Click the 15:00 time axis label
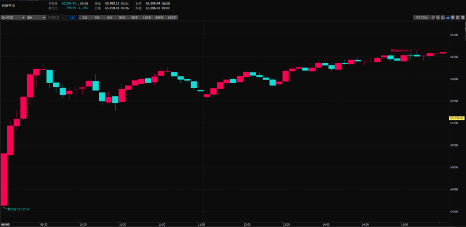The width and height of the screenshot is (466, 227). pyautogui.click(x=404, y=225)
